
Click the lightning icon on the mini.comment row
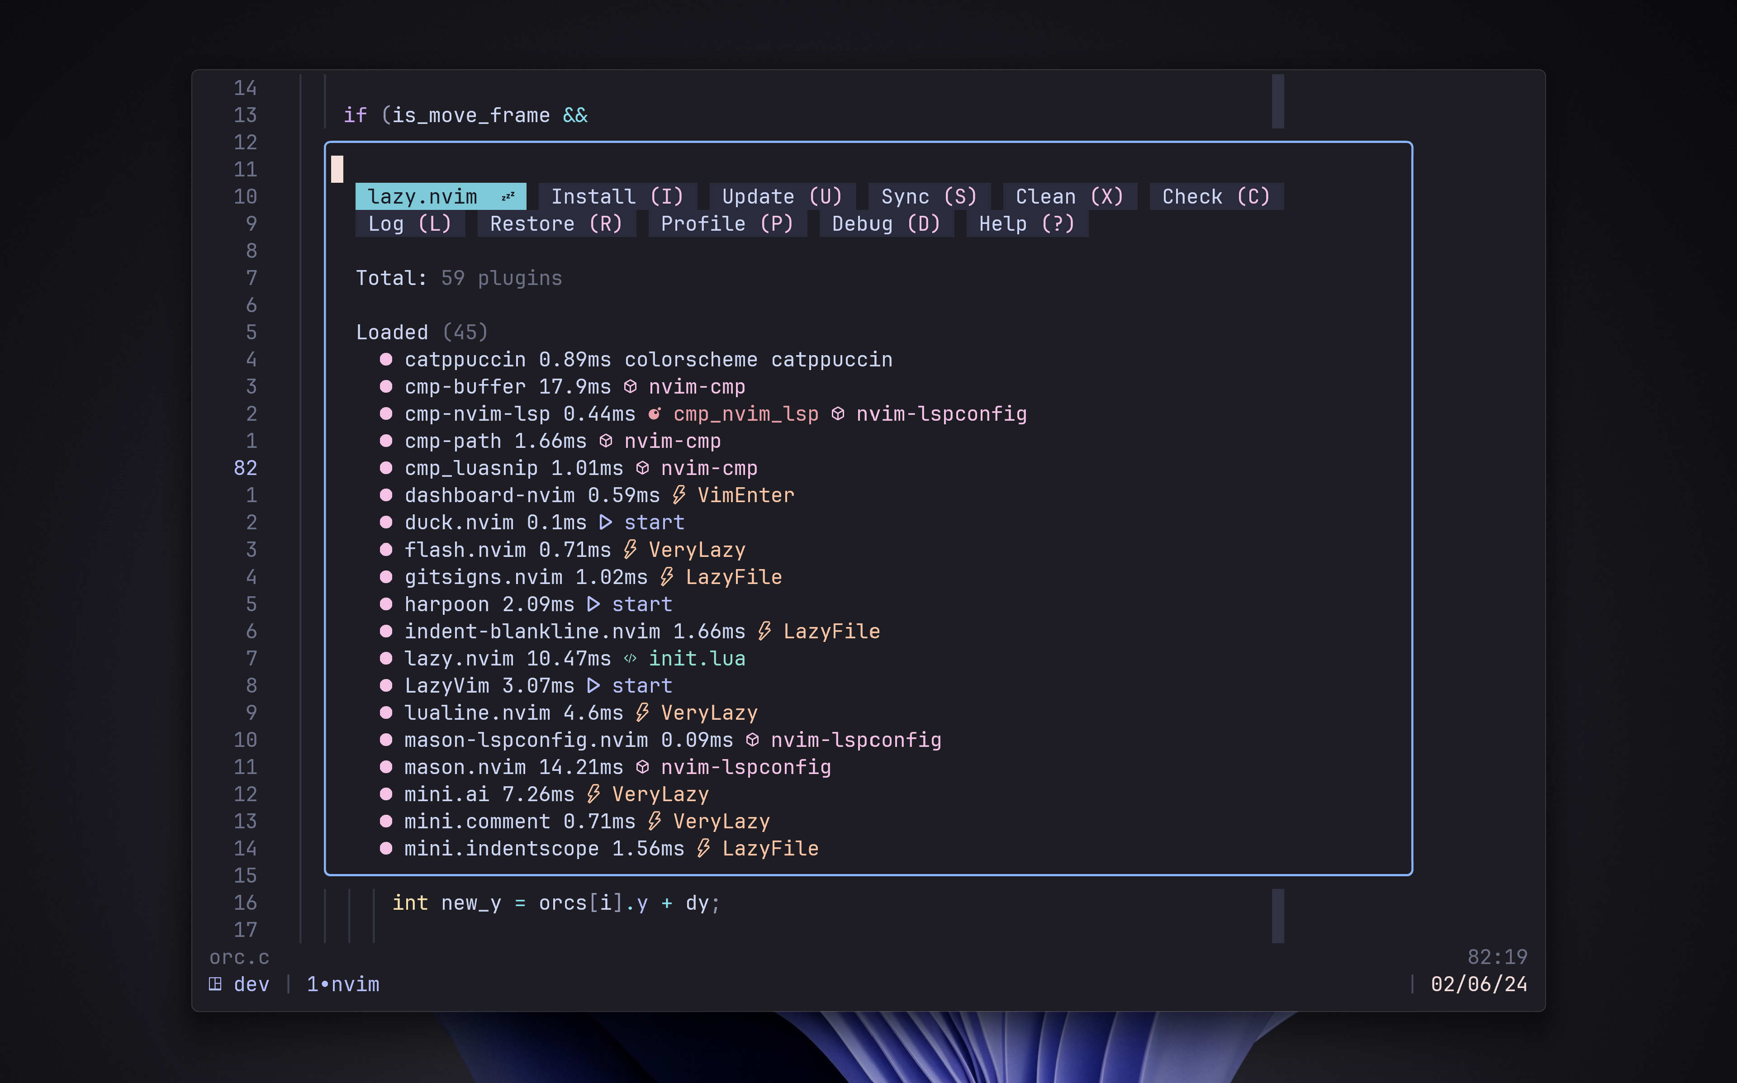[655, 821]
